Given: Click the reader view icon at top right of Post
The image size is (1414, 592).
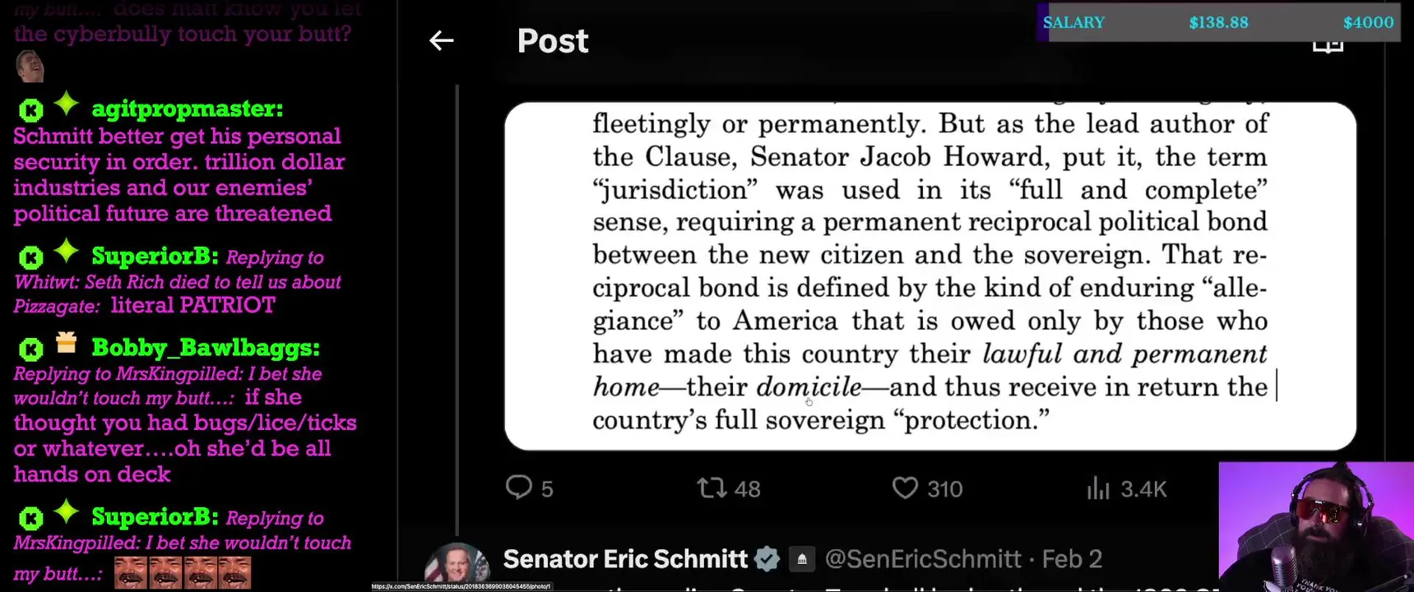Looking at the screenshot, I should 1327,46.
